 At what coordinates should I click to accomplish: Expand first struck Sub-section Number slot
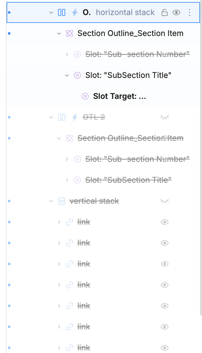point(67,54)
